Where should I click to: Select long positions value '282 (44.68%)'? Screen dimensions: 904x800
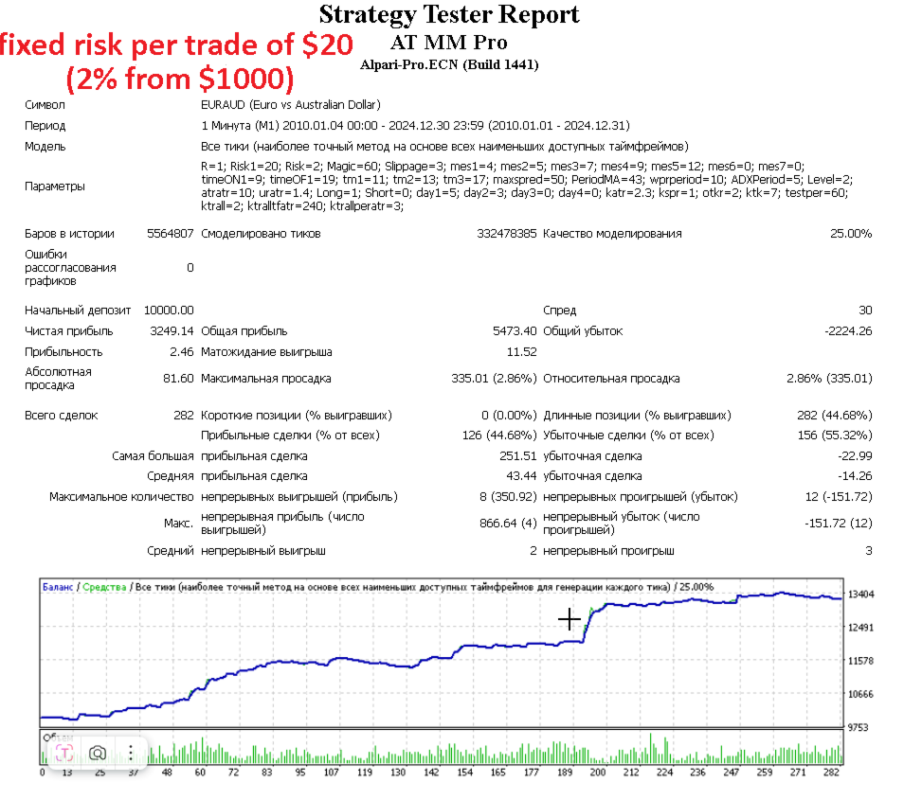pos(834,416)
